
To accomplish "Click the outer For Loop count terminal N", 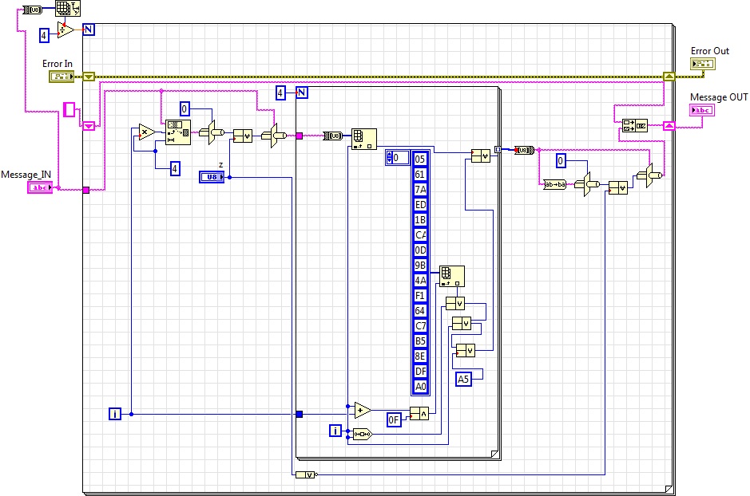I will (x=88, y=30).
